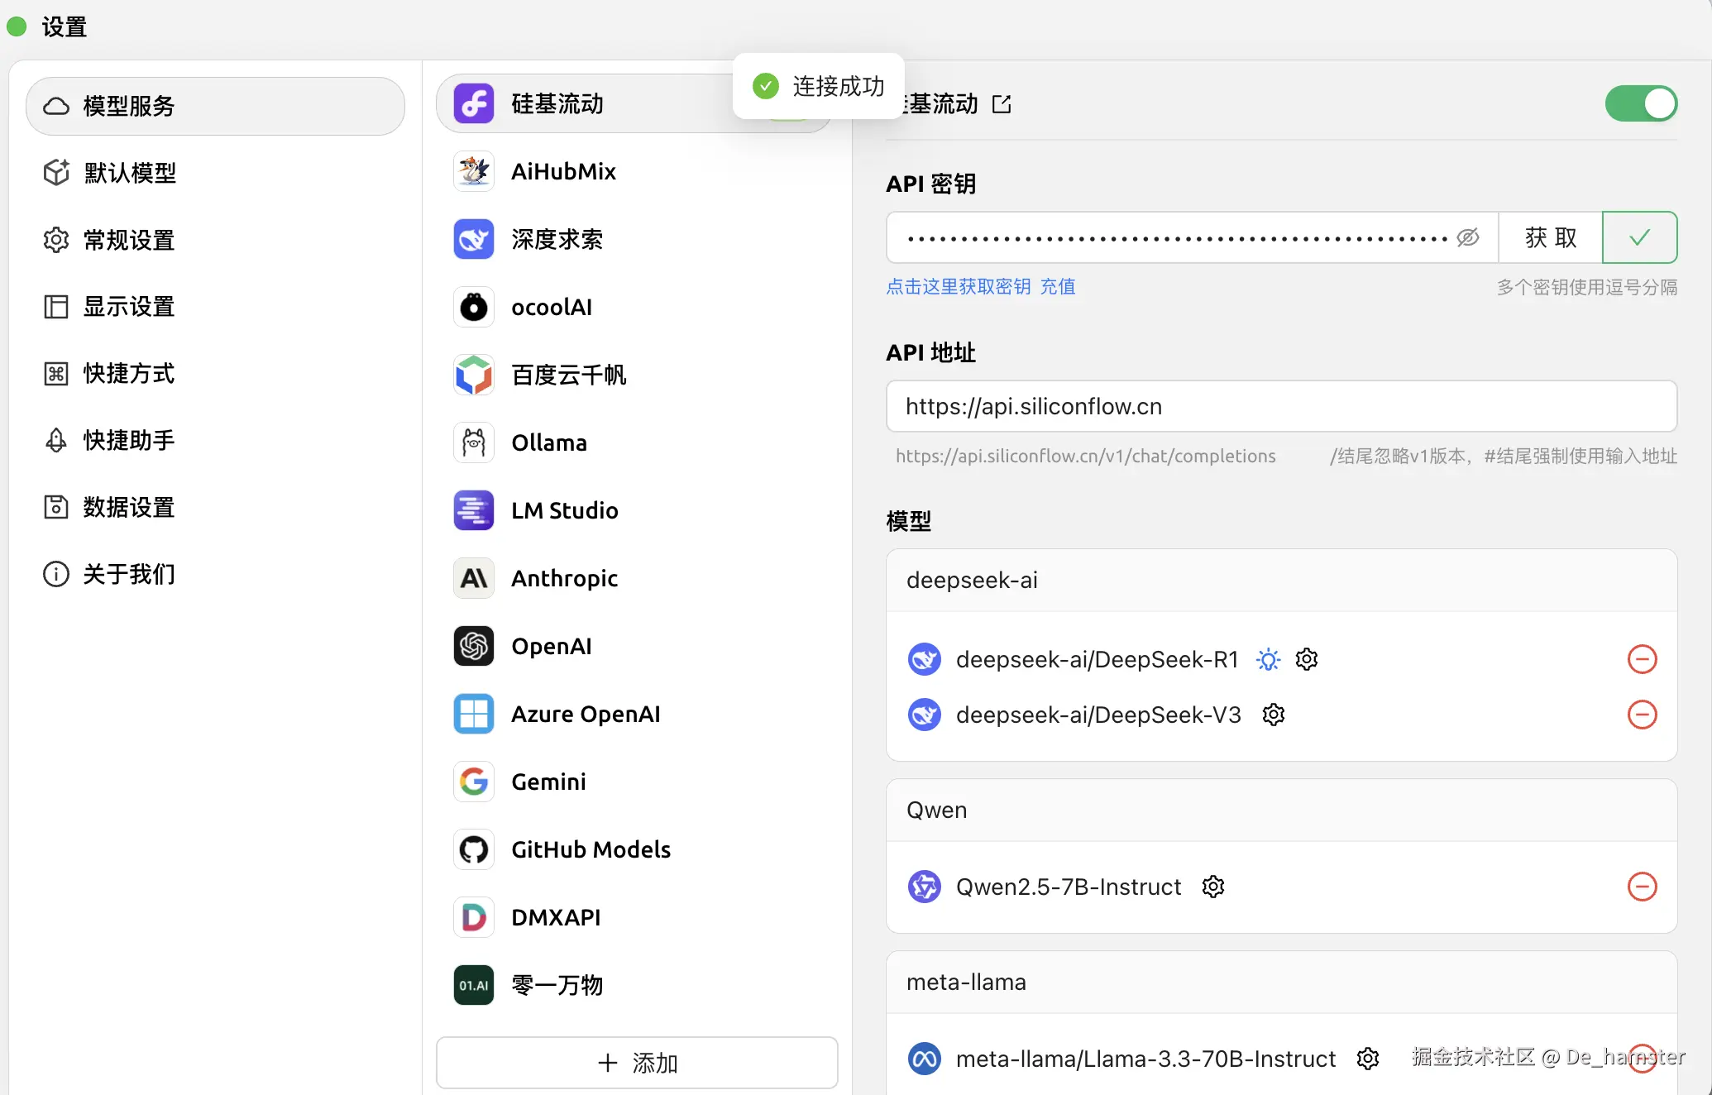The height and width of the screenshot is (1095, 1712).
Task: Toggle API key visibility eye icon
Action: (1467, 238)
